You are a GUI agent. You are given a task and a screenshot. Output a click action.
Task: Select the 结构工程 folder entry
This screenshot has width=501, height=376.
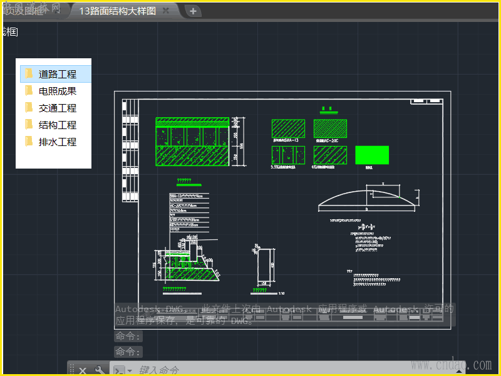tap(57, 125)
